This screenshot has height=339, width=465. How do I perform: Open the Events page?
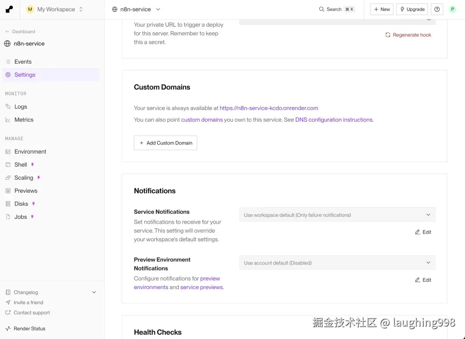[23, 62]
